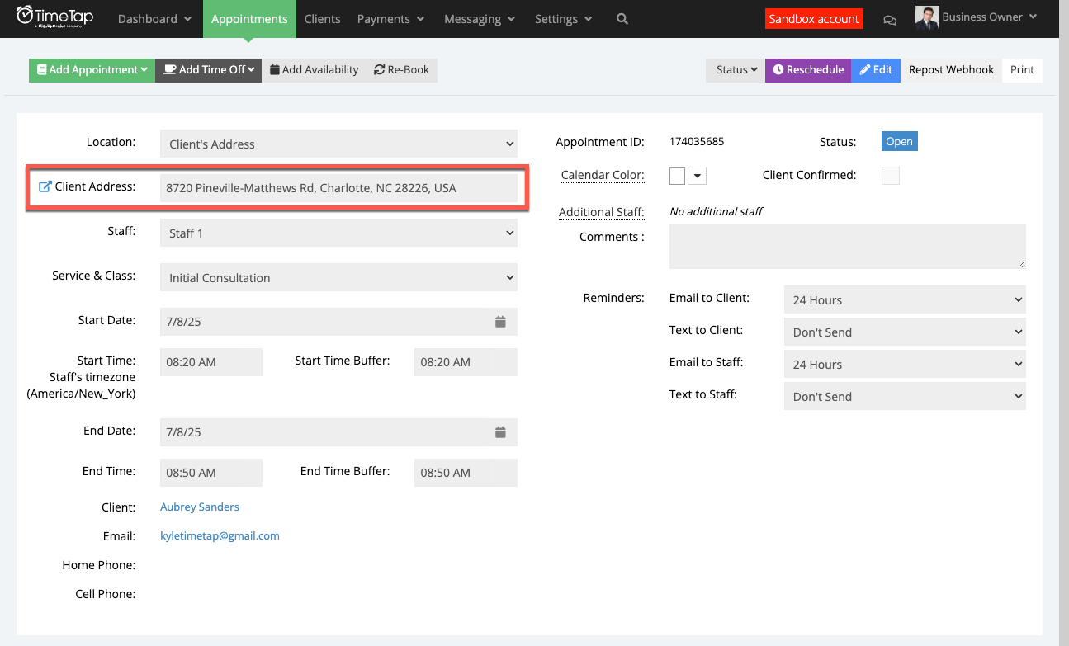Switch to the Clients tab
The image size is (1069, 646).
coord(321,18)
